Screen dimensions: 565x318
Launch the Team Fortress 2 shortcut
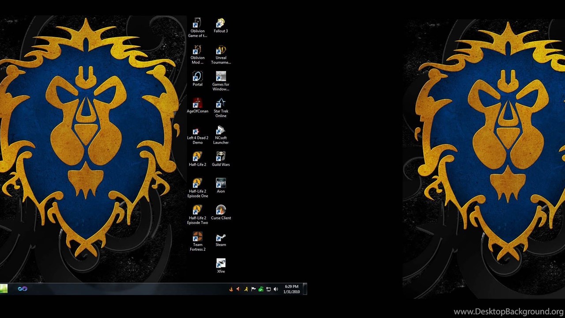tap(197, 242)
